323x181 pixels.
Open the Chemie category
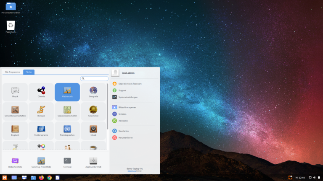(x=41, y=92)
